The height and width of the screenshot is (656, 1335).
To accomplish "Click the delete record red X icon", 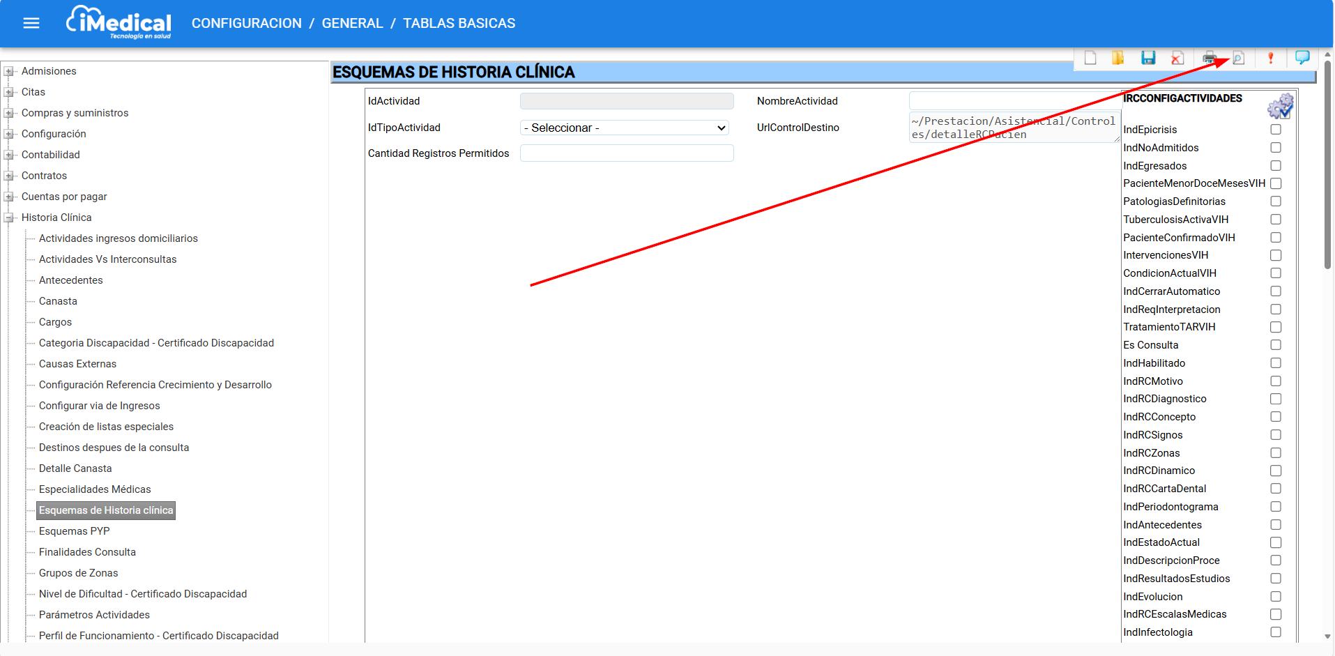I will (x=1177, y=58).
